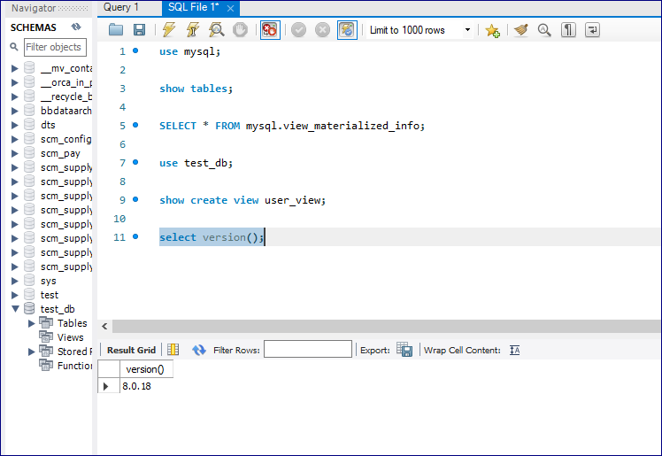Screen dimensions: 662x456
Task: Refresh result set arrows icon
Action: (x=199, y=350)
